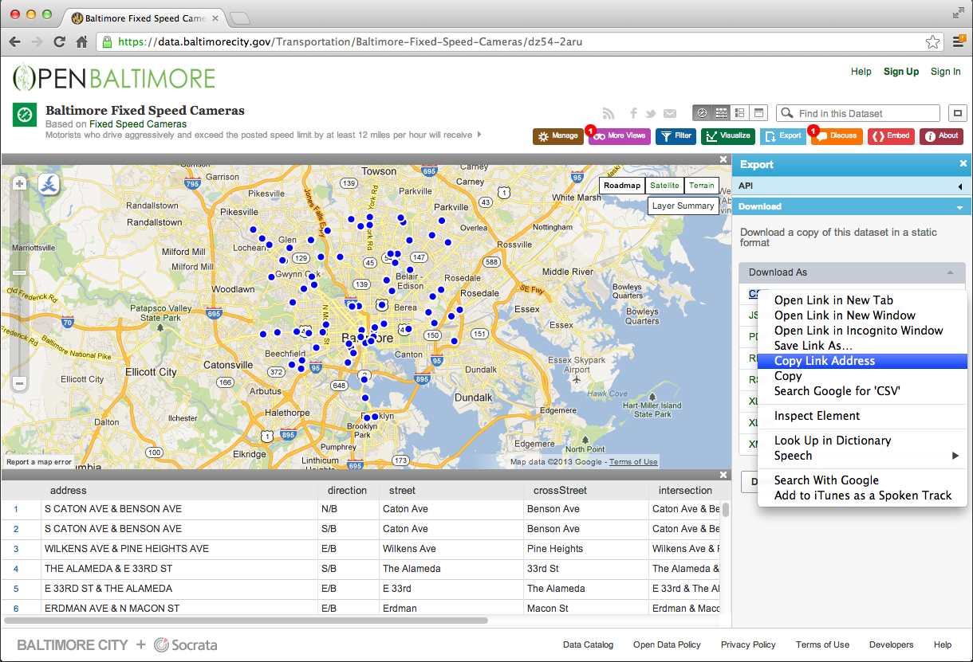Close the table pane with its X
973x662 pixels.
point(723,475)
